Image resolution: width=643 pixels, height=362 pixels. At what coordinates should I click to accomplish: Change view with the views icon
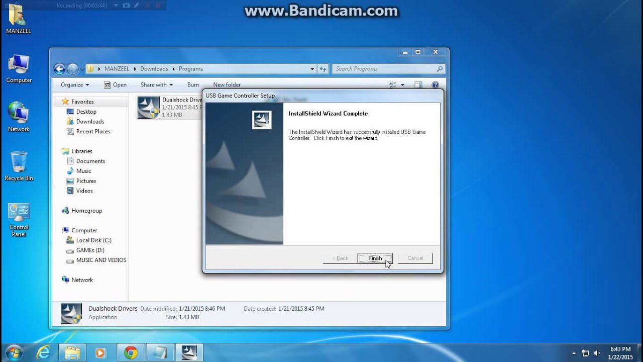pos(392,85)
